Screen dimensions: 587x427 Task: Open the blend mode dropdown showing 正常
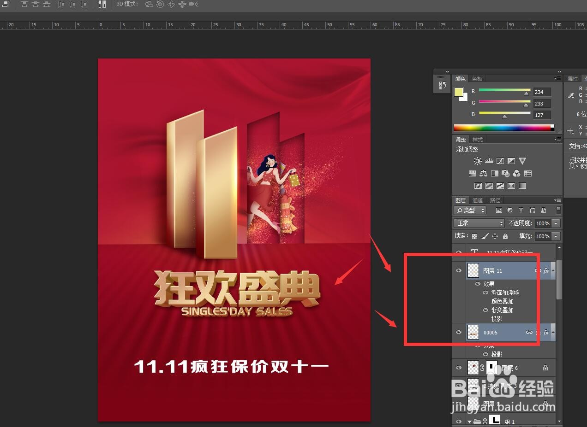(479, 223)
